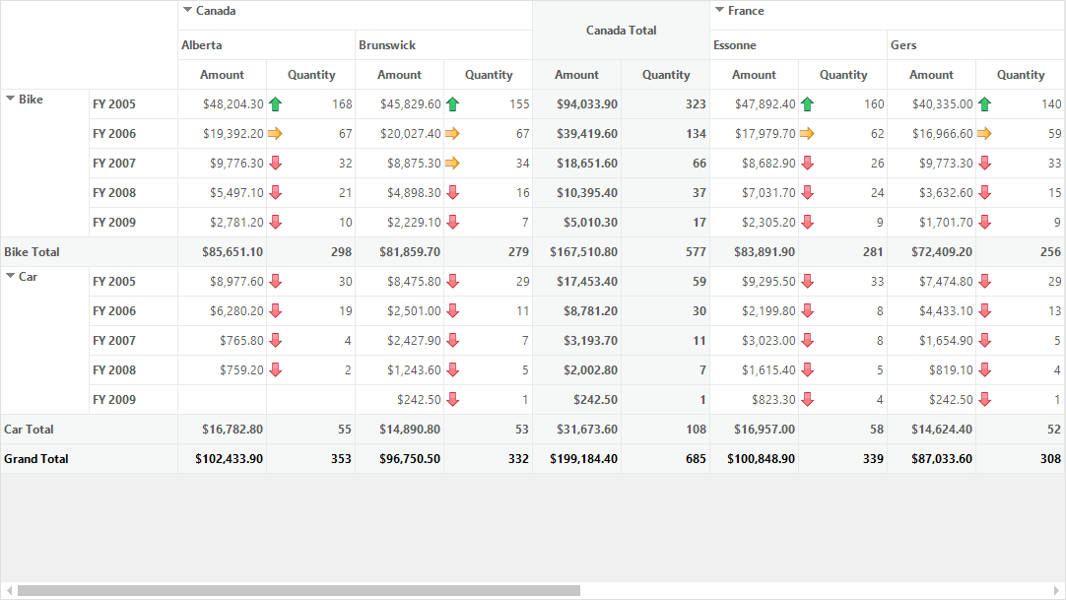Select the Canada Total column header

622,30
